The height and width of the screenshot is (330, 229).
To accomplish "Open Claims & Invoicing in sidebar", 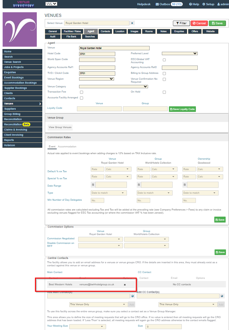I will coord(22,130).
